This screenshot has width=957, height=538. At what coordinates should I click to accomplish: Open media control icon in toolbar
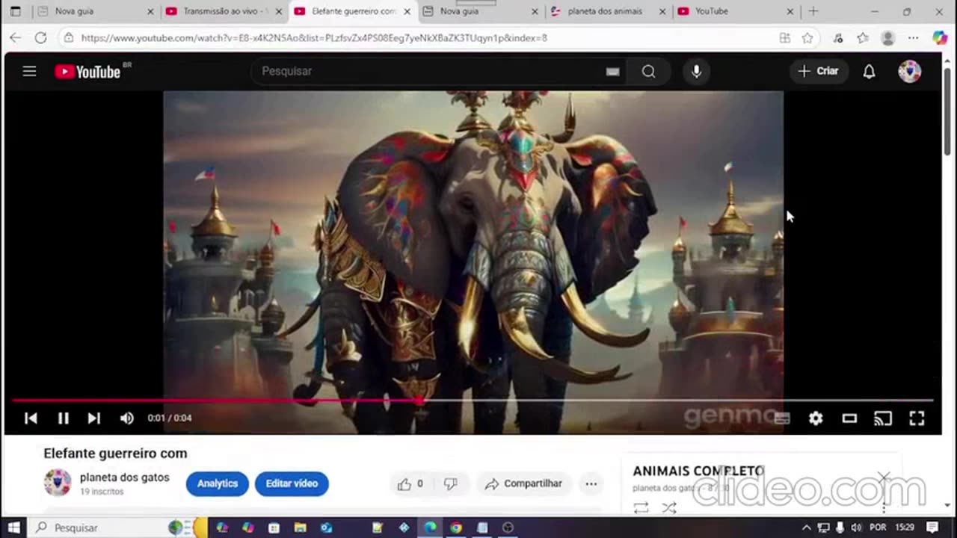tap(837, 37)
